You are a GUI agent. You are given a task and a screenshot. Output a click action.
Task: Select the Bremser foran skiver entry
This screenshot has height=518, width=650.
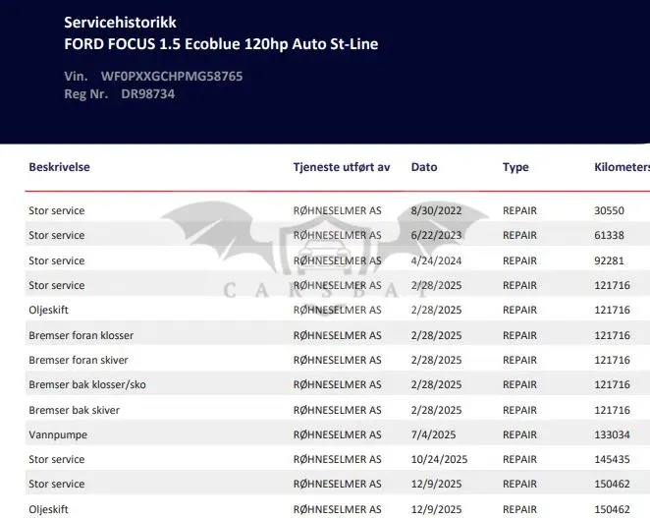pyautogui.click(x=79, y=360)
